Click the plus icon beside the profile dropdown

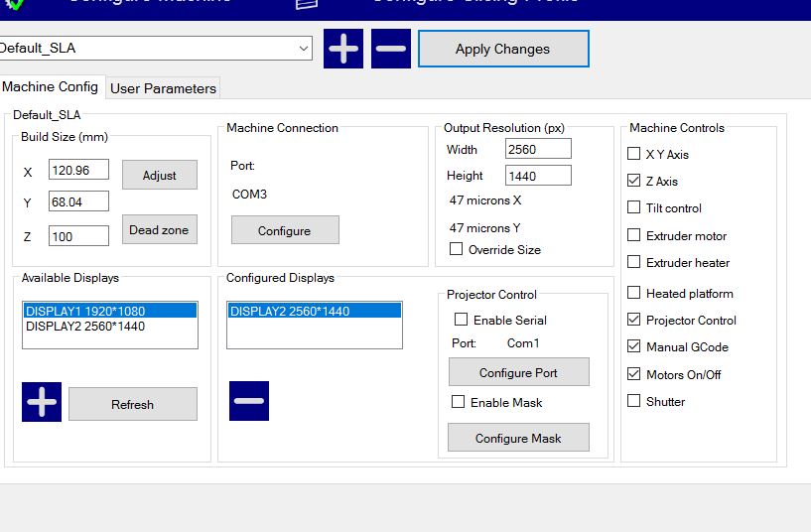[x=343, y=49]
